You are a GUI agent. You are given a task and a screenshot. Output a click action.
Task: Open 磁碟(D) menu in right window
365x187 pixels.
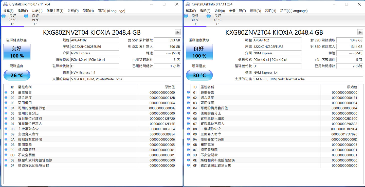coord(255,11)
